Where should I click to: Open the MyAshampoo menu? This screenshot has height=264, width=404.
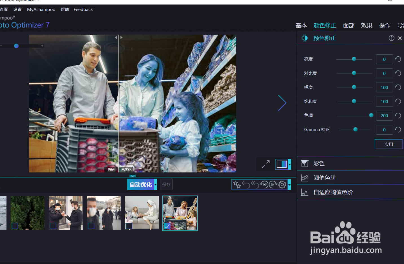41,9
